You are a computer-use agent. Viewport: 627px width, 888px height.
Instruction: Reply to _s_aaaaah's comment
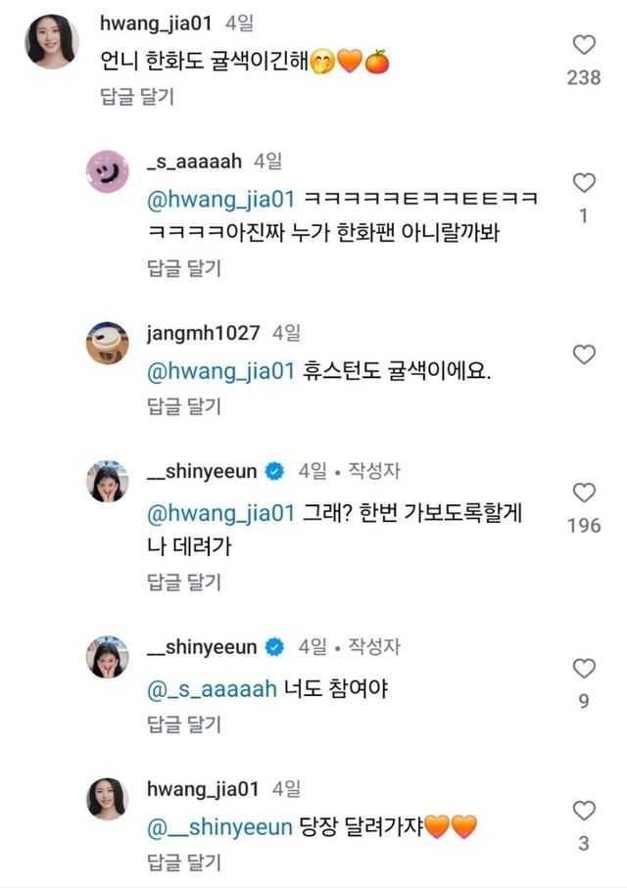pos(184,268)
